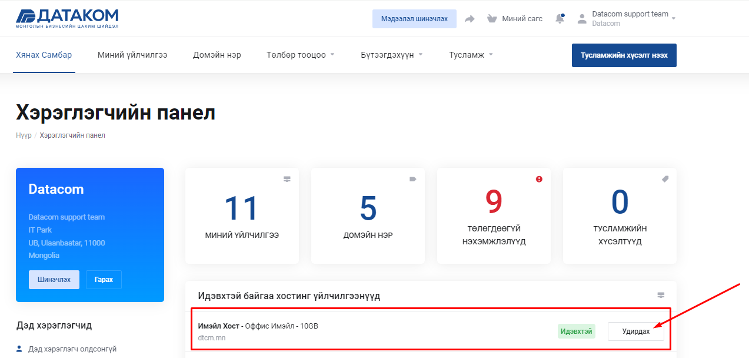Image resolution: width=749 pixels, height=358 pixels.
Task: Click the server icon on services card
Action: point(287,179)
